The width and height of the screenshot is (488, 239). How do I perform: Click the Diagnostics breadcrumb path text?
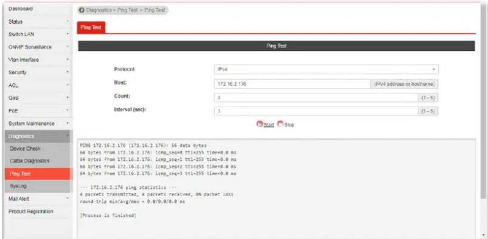coord(125,10)
